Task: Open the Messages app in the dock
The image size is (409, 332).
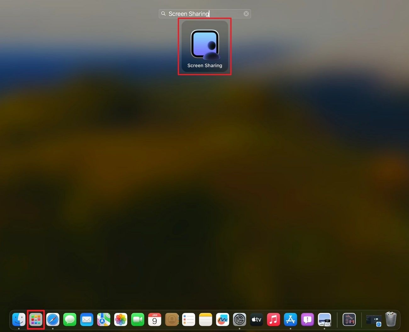Action: click(70, 320)
